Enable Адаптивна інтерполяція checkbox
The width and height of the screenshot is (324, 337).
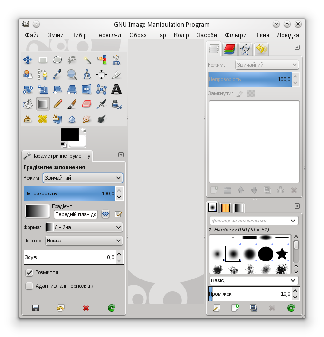pyautogui.click(x=29, y=286)
